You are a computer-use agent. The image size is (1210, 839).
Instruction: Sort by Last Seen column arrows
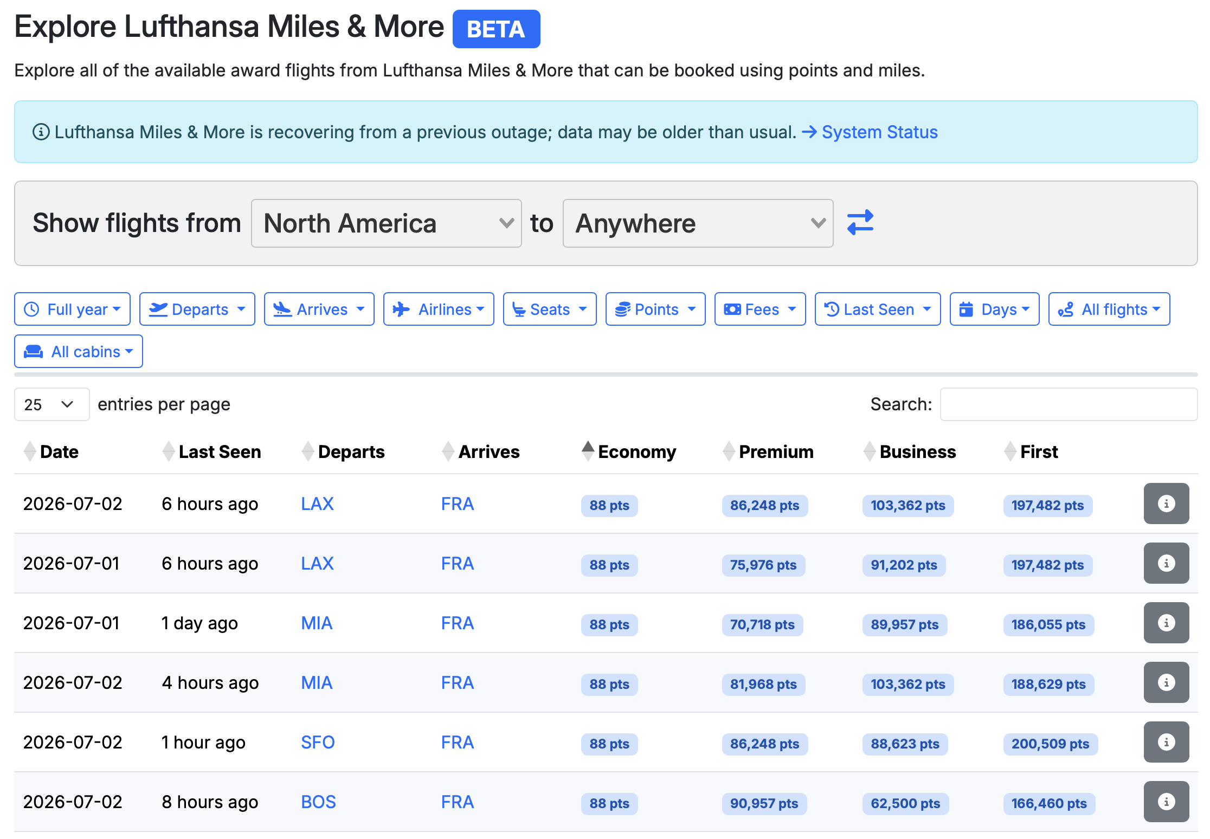pyautogui.click(x=169, y=451)
